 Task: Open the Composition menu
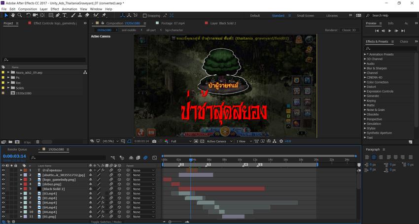coord(28,9)
